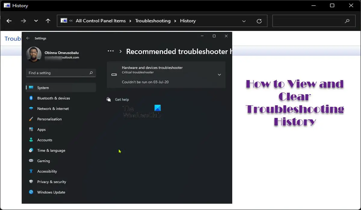Viewport: 361px width, 210px height.
Task: Click the user avatar picture
Action: (34, 55)
